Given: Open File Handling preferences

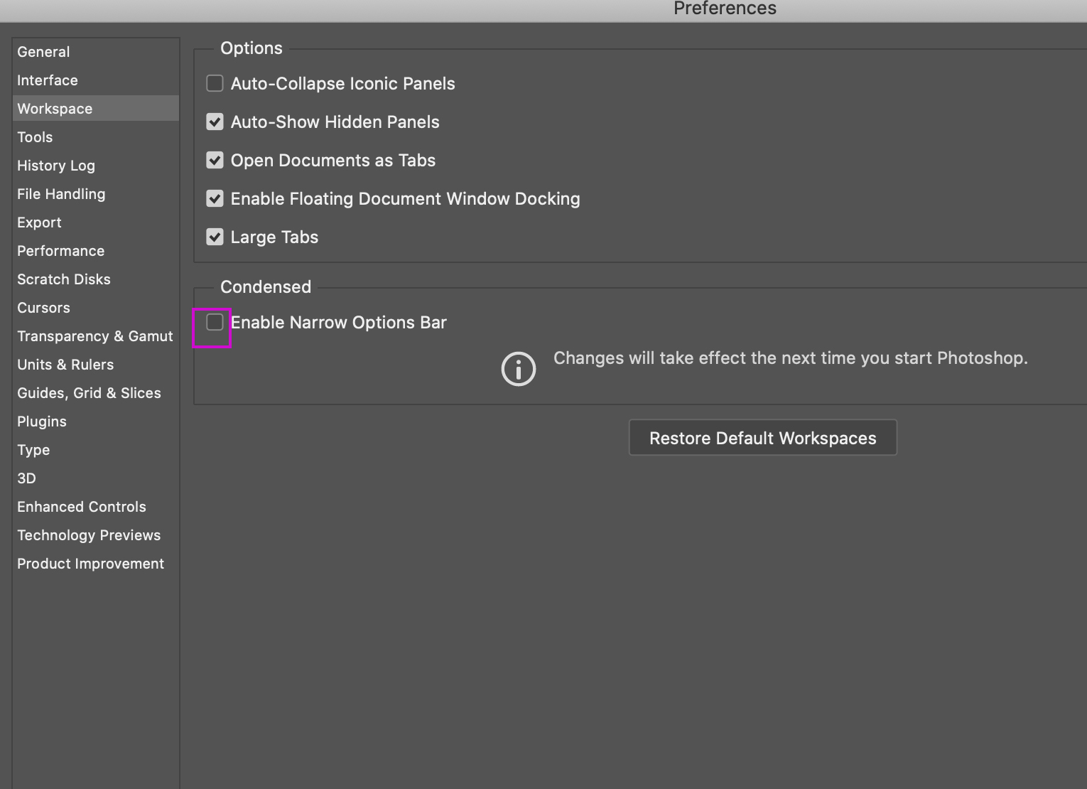Looking at the screenshot, I should [x=61, y=193].
